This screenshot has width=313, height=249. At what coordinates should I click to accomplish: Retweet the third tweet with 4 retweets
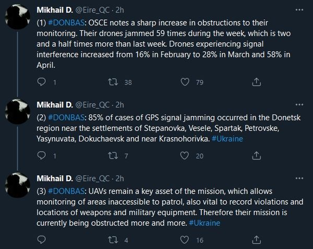[111, 240]
